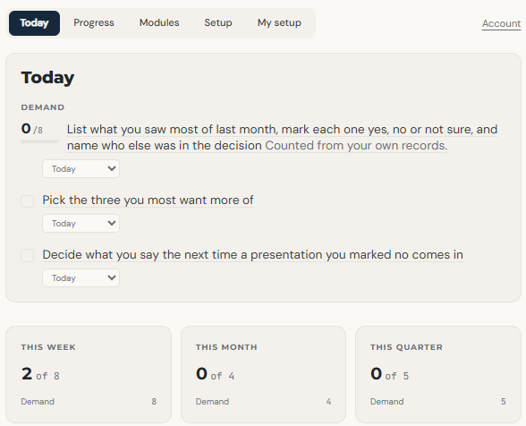Viewport: 526px width, 426px height.
Task: Check off 'Pick the three you most want more of'
Action: (x=27, y=201)
